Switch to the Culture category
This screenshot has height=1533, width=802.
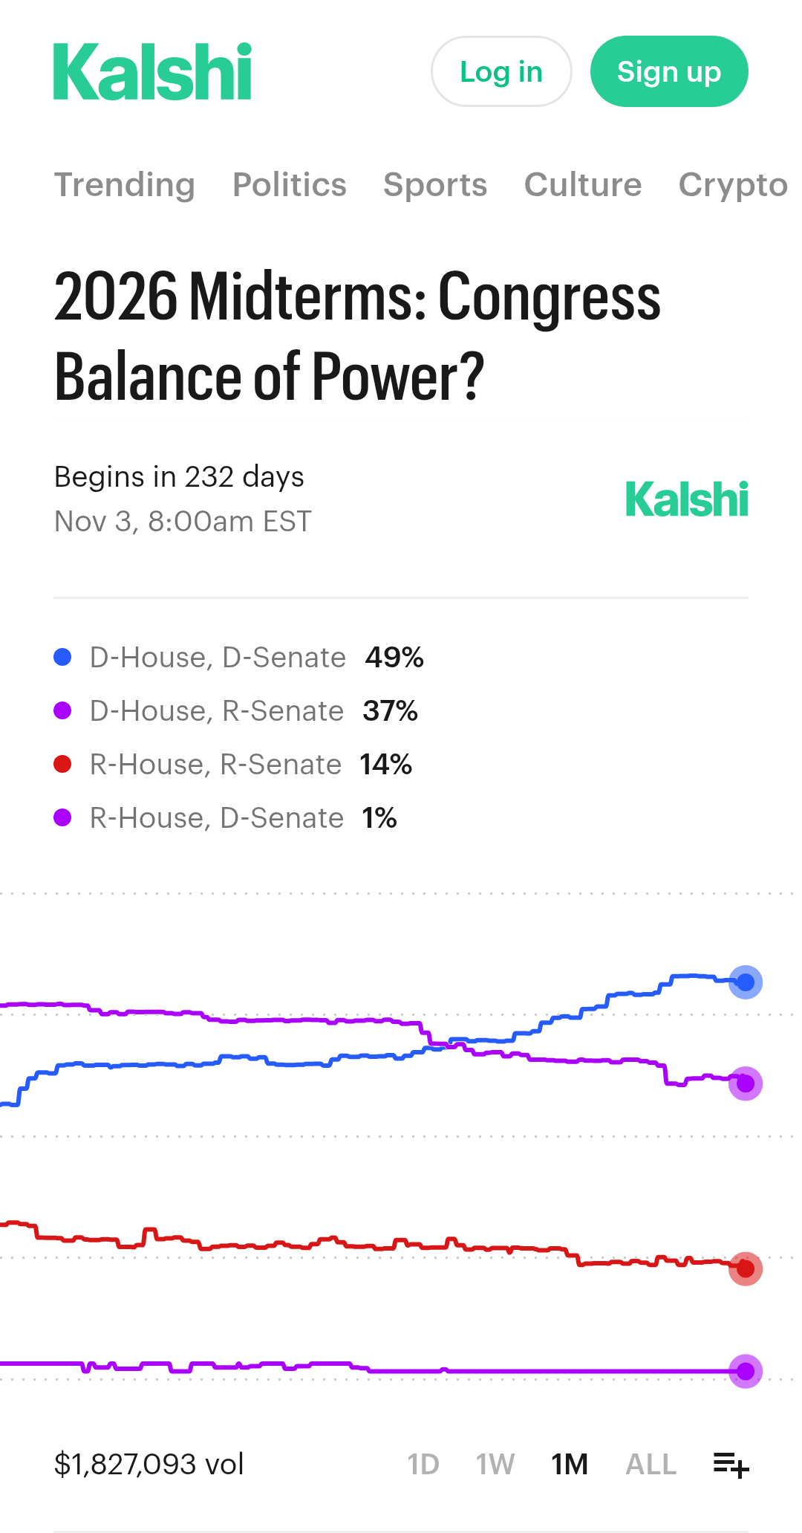pyautogui.click(x=583, y=185)
